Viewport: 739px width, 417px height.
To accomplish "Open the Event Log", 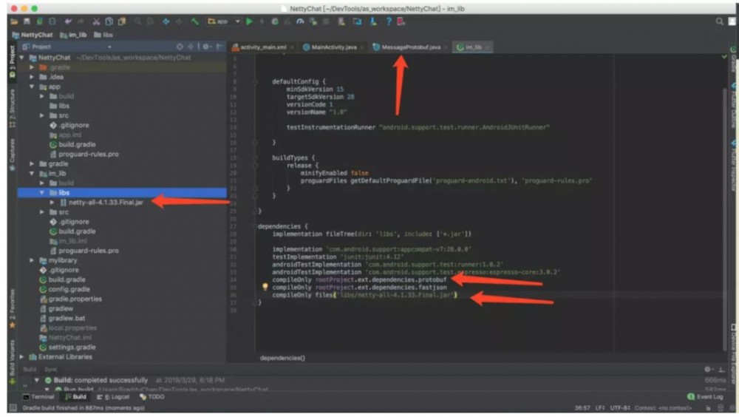I will [x=705, y=397].
